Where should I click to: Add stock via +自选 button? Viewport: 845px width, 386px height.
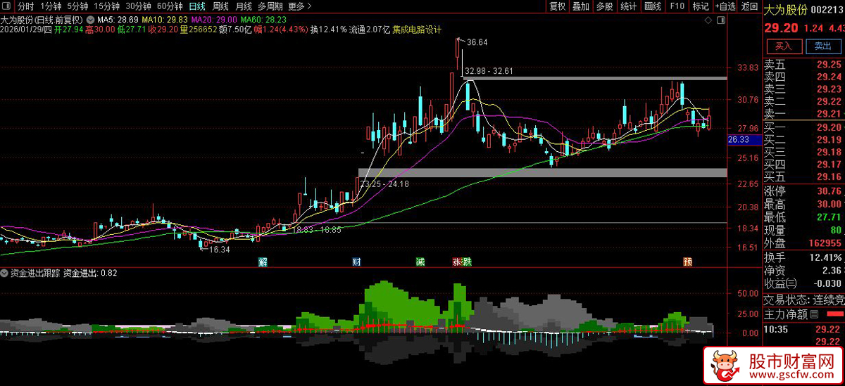725,6
